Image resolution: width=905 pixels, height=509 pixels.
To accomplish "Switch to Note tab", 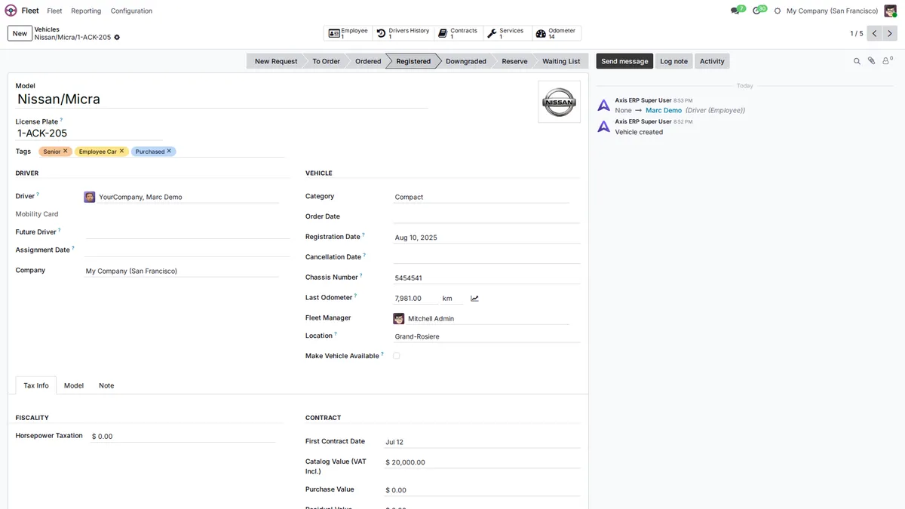I will (106, 385).
